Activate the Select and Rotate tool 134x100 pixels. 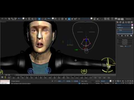pos(42,19)
